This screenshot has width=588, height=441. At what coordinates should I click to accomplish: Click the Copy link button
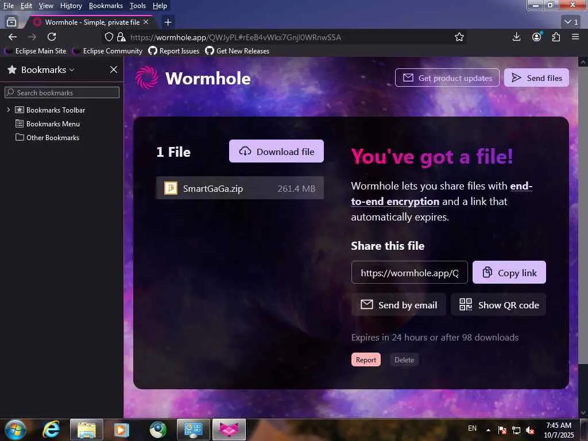pos(509,272)
